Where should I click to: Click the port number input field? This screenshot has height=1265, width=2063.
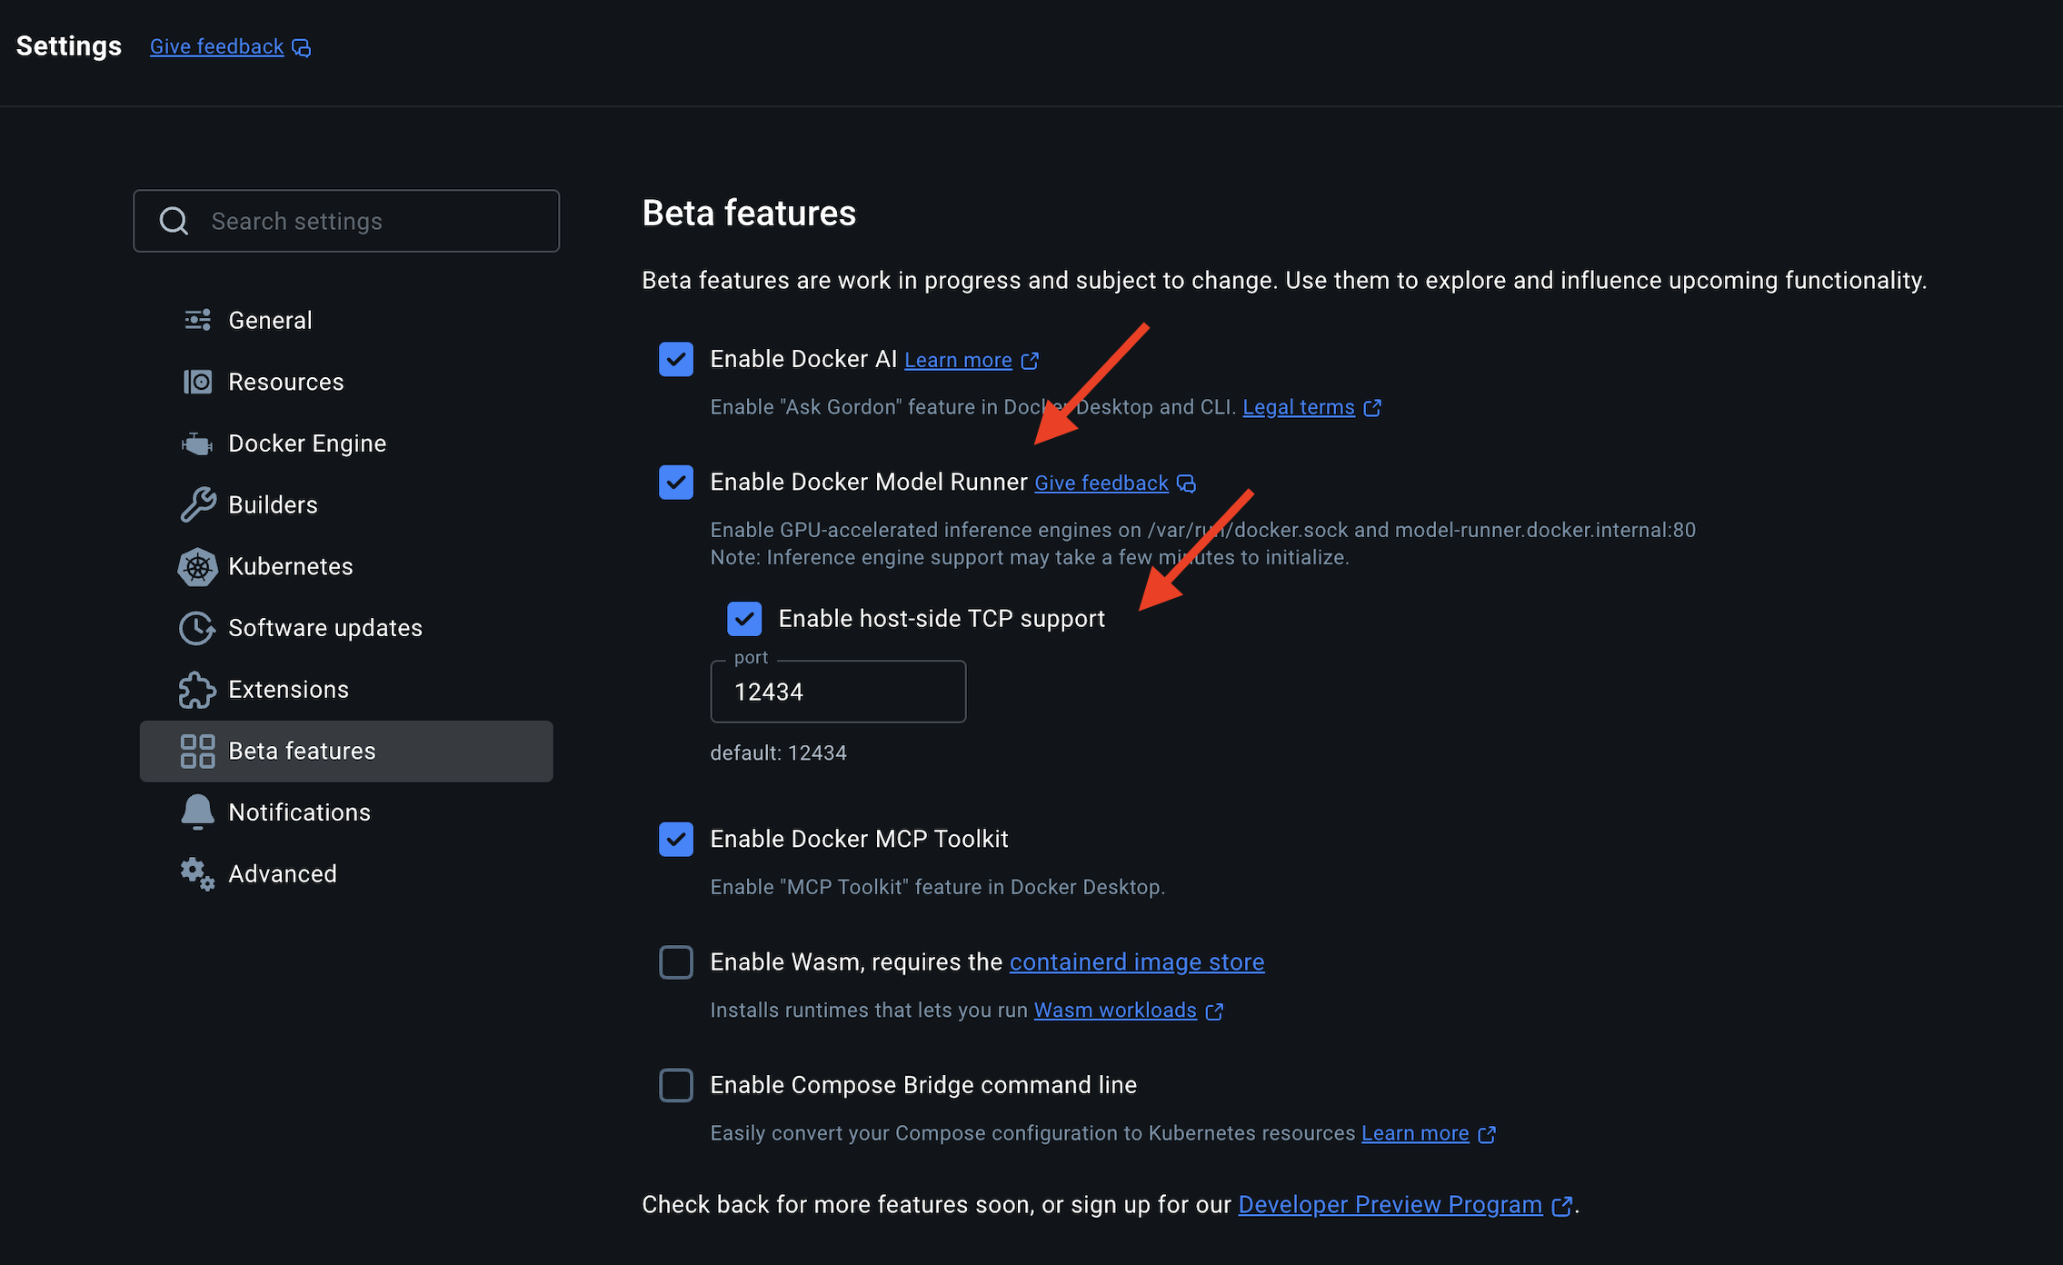(837, 692)
